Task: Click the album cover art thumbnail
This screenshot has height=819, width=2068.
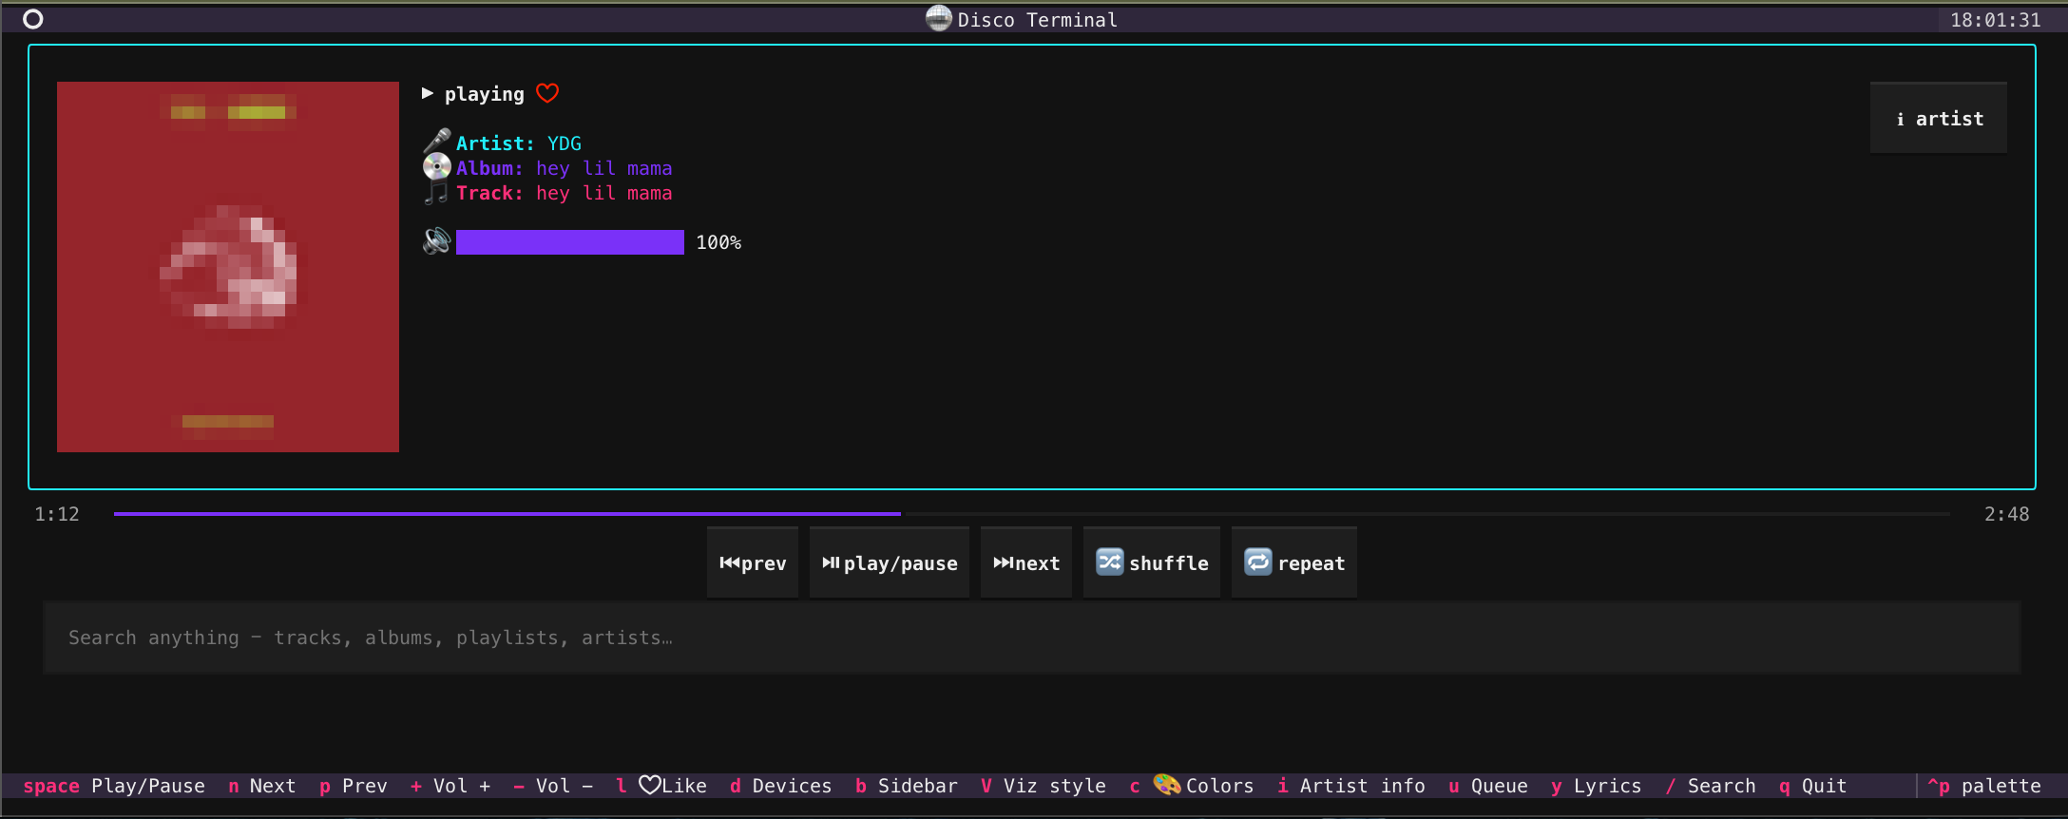Action: click(228, 267)
